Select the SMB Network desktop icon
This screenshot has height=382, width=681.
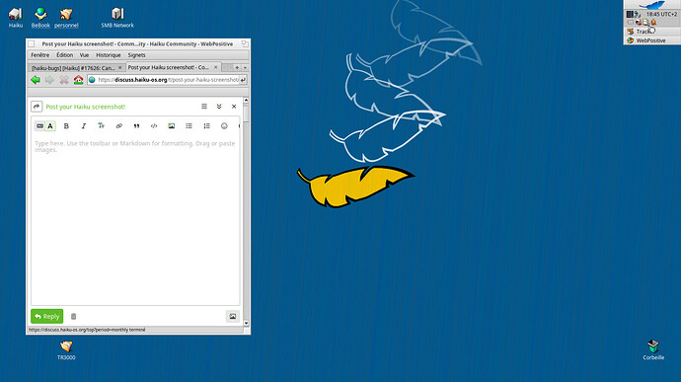point(117,18)
